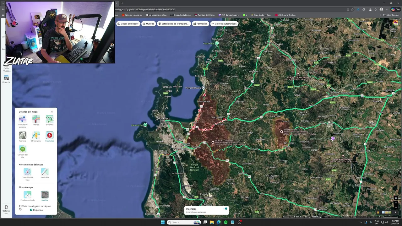Open Edge settings and more menu

click(387, 9)
